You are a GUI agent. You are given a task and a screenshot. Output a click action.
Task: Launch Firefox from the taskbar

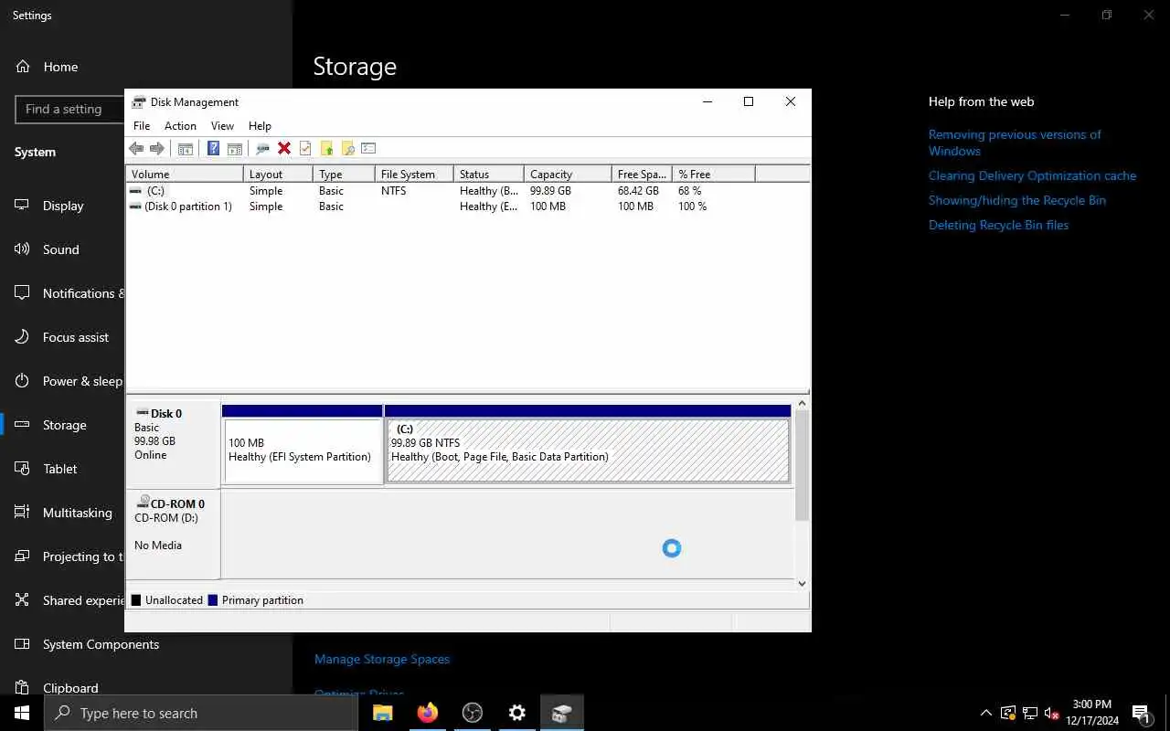[x=428, y=713]
